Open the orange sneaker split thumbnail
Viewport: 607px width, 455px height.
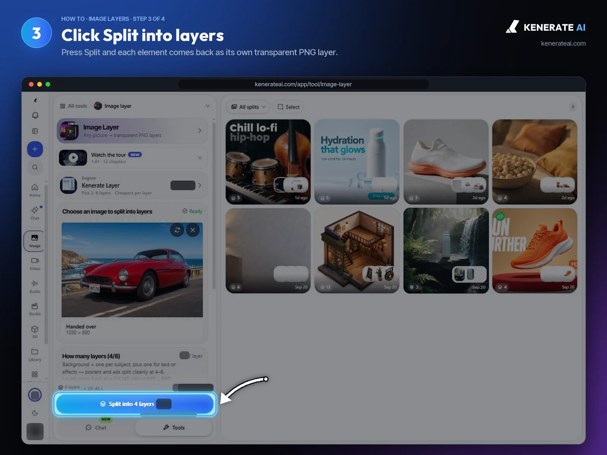click(x=535, y=251)
